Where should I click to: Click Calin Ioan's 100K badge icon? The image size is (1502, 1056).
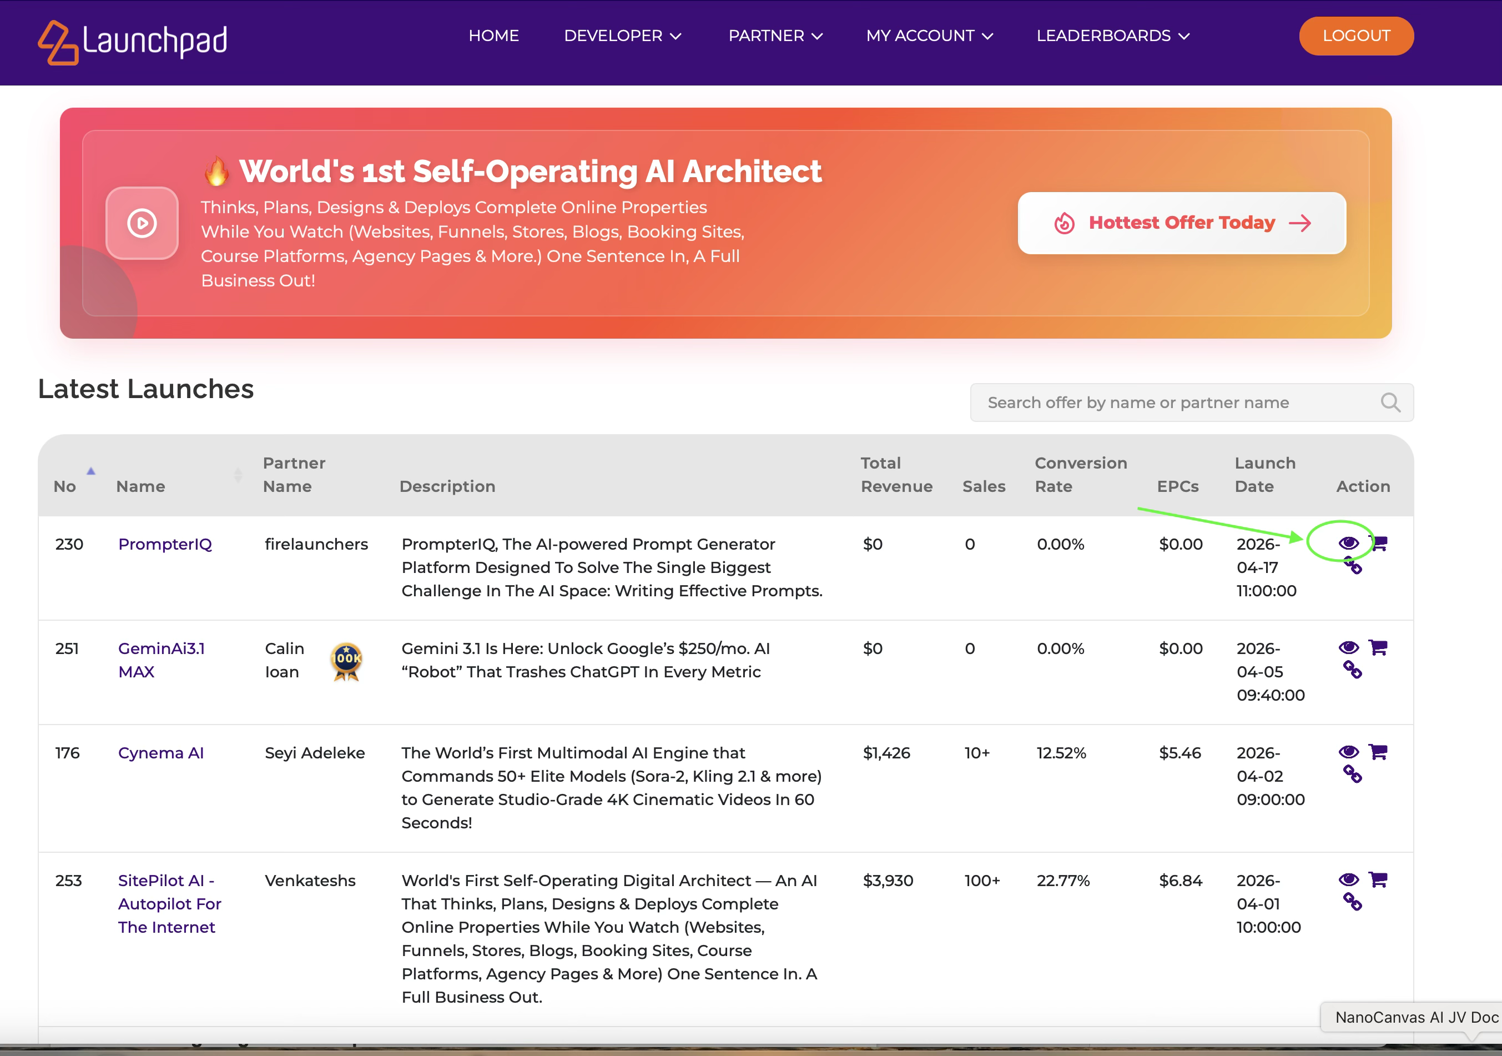tap(346, 661)
